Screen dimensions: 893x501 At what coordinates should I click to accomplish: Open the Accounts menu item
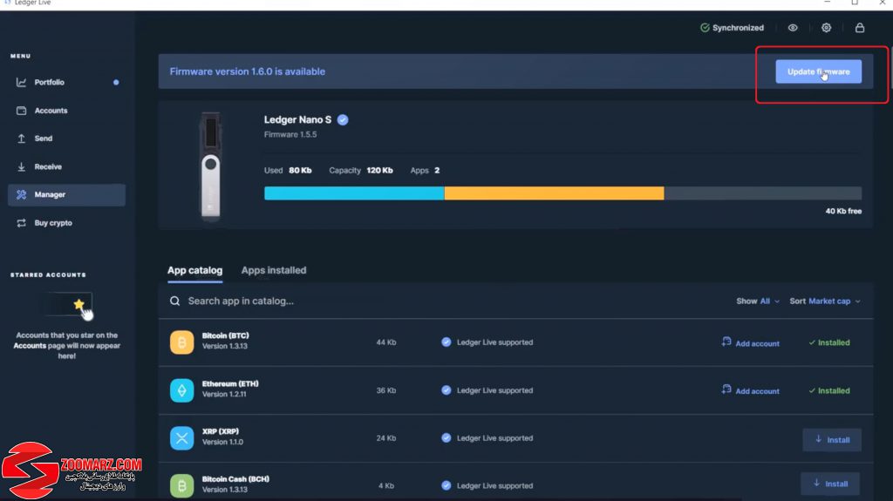66,111
